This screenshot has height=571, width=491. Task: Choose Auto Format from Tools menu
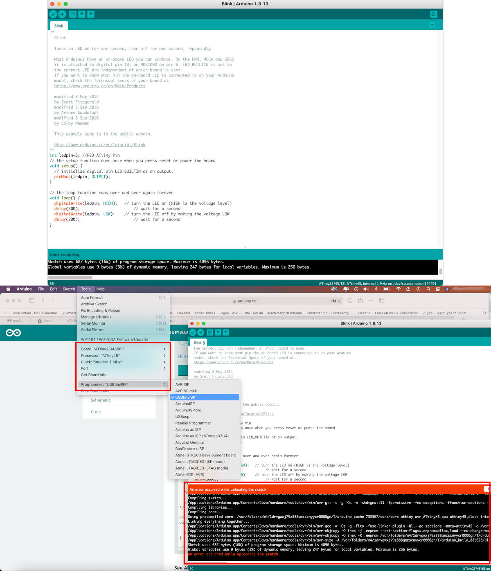(123, 298)
